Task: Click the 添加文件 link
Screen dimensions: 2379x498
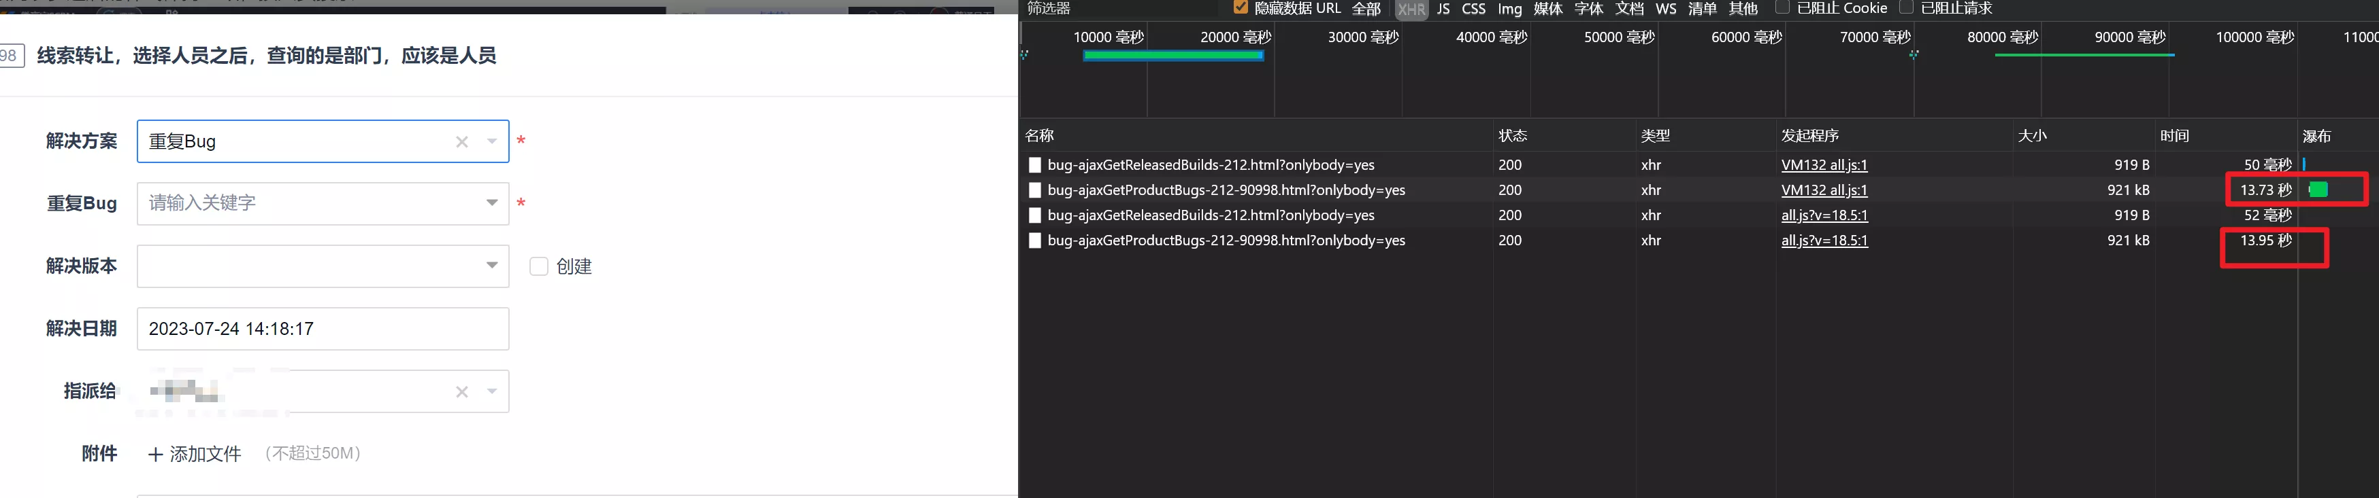Action: pos(205,454)
